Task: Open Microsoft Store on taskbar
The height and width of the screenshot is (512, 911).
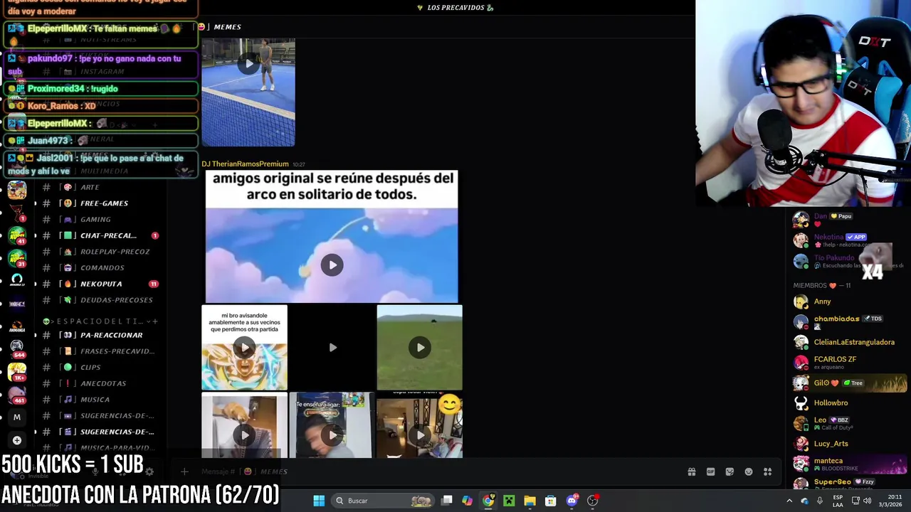Action: point(550,501)
